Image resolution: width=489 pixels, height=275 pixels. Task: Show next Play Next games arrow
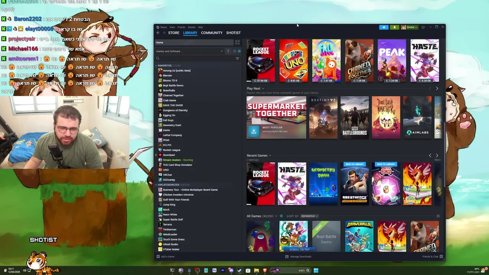pyautogui.click(x=437, y=89)
